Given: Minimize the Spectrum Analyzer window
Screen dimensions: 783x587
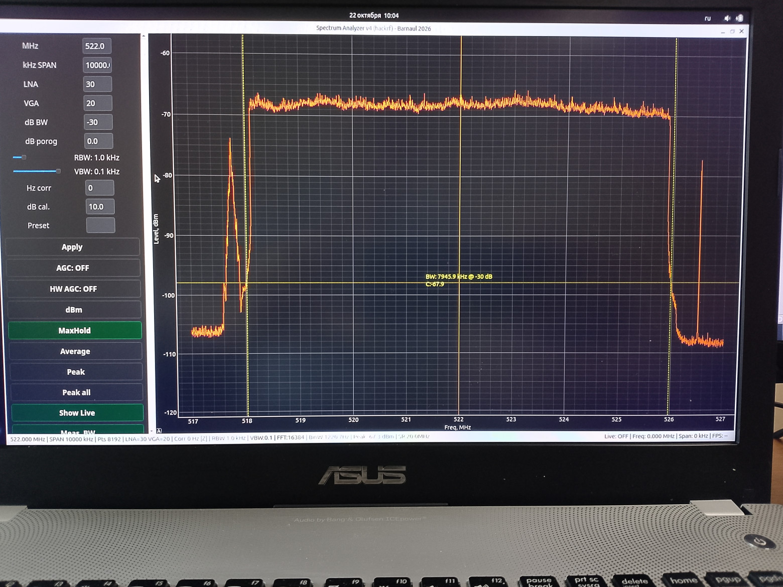Looking at the screenshot, I should [x=723, y=32].
